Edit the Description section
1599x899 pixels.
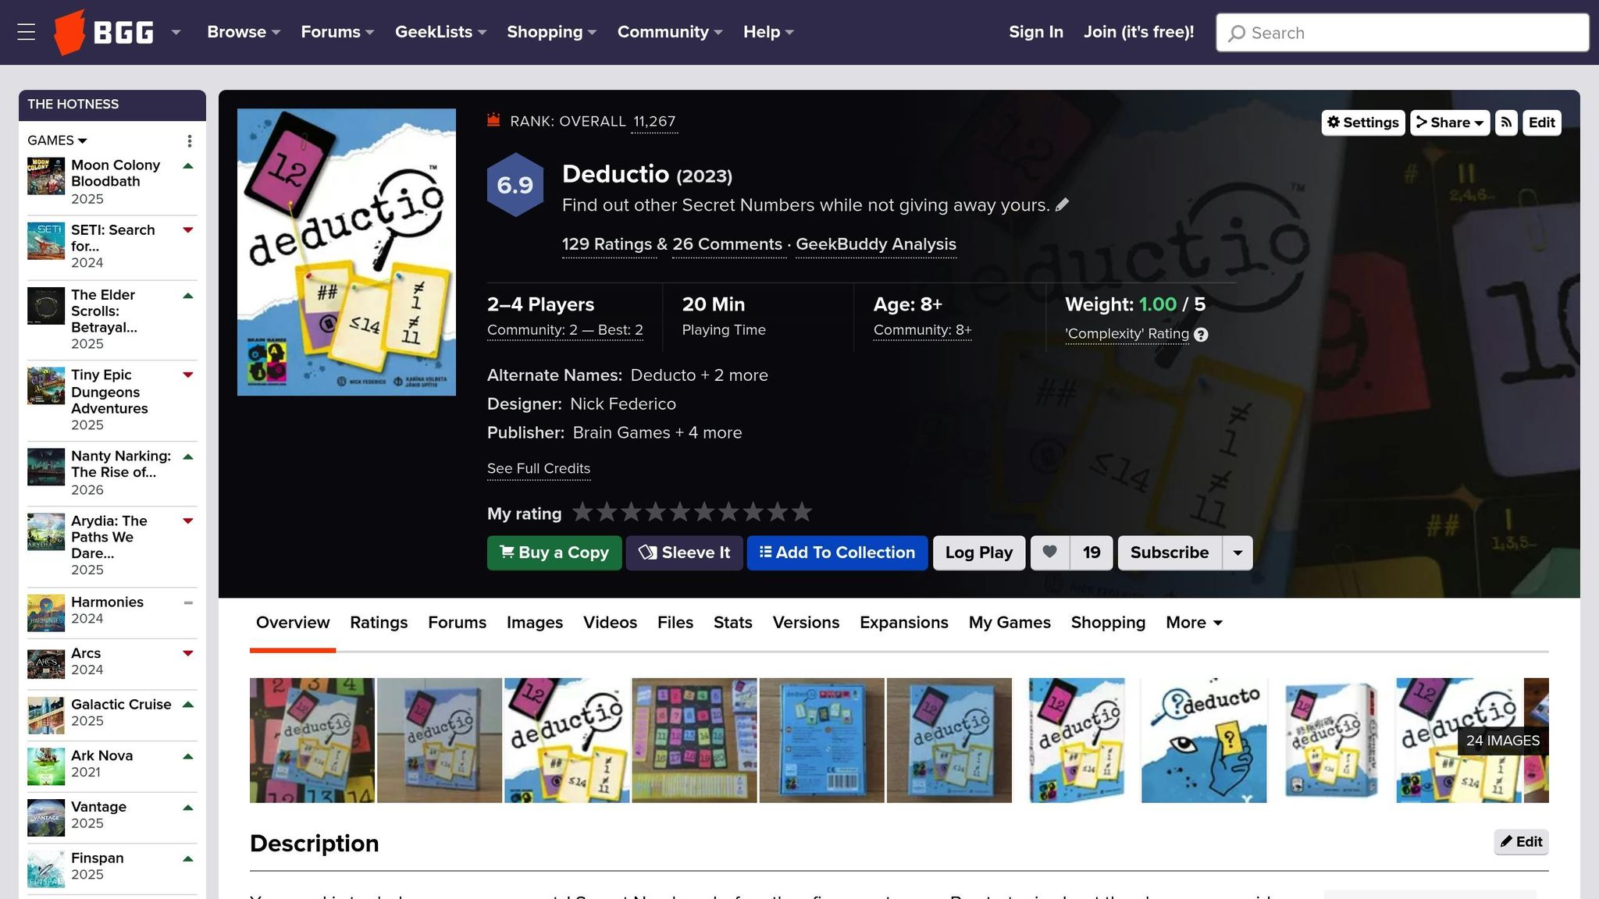tap(1521, 842)
